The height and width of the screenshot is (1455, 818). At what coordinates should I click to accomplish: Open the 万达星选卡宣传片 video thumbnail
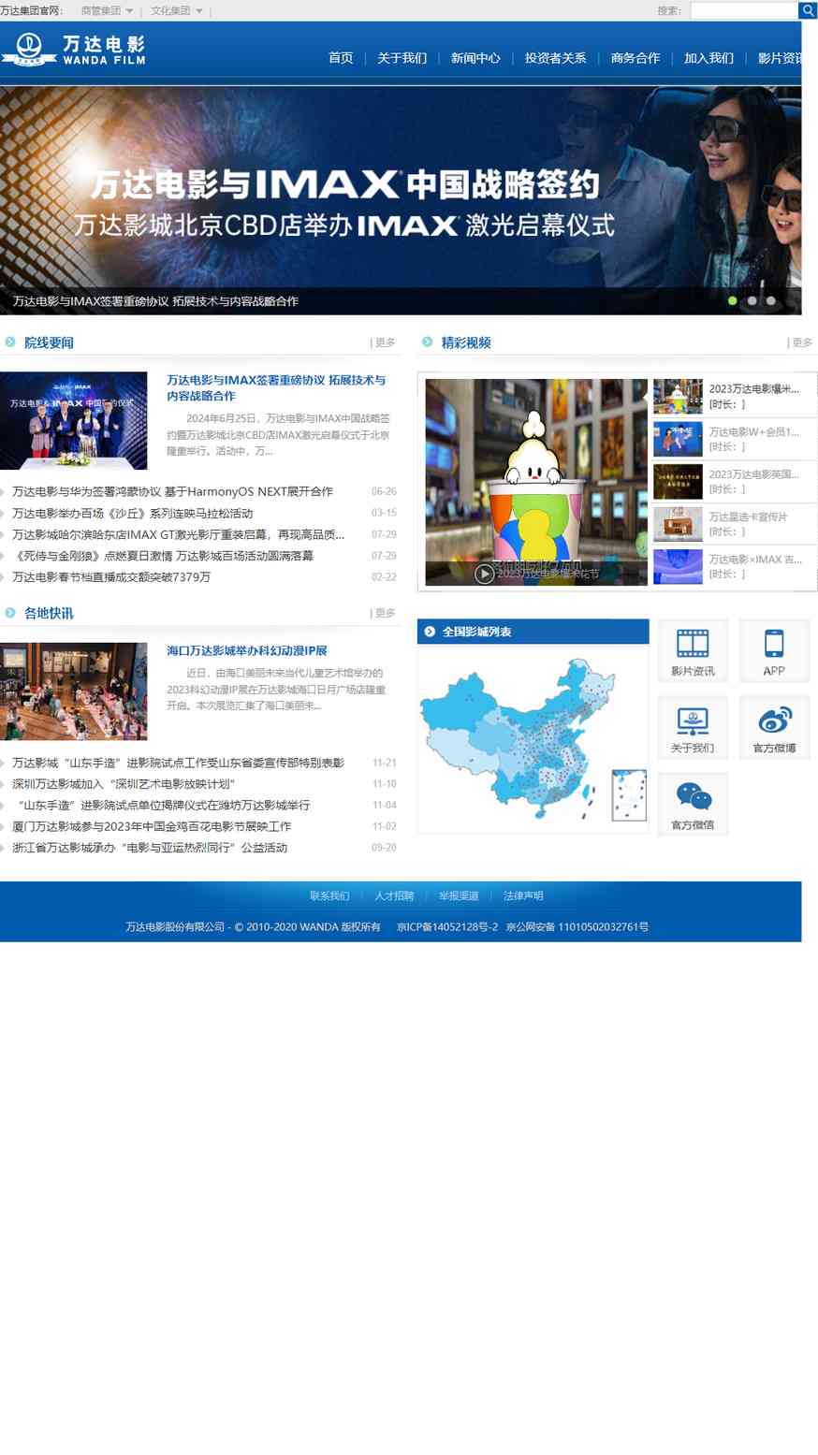[x=678, y=524]
